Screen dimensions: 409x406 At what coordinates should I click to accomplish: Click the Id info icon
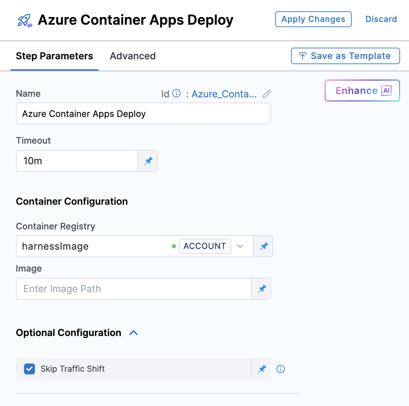tap(176, 94)
